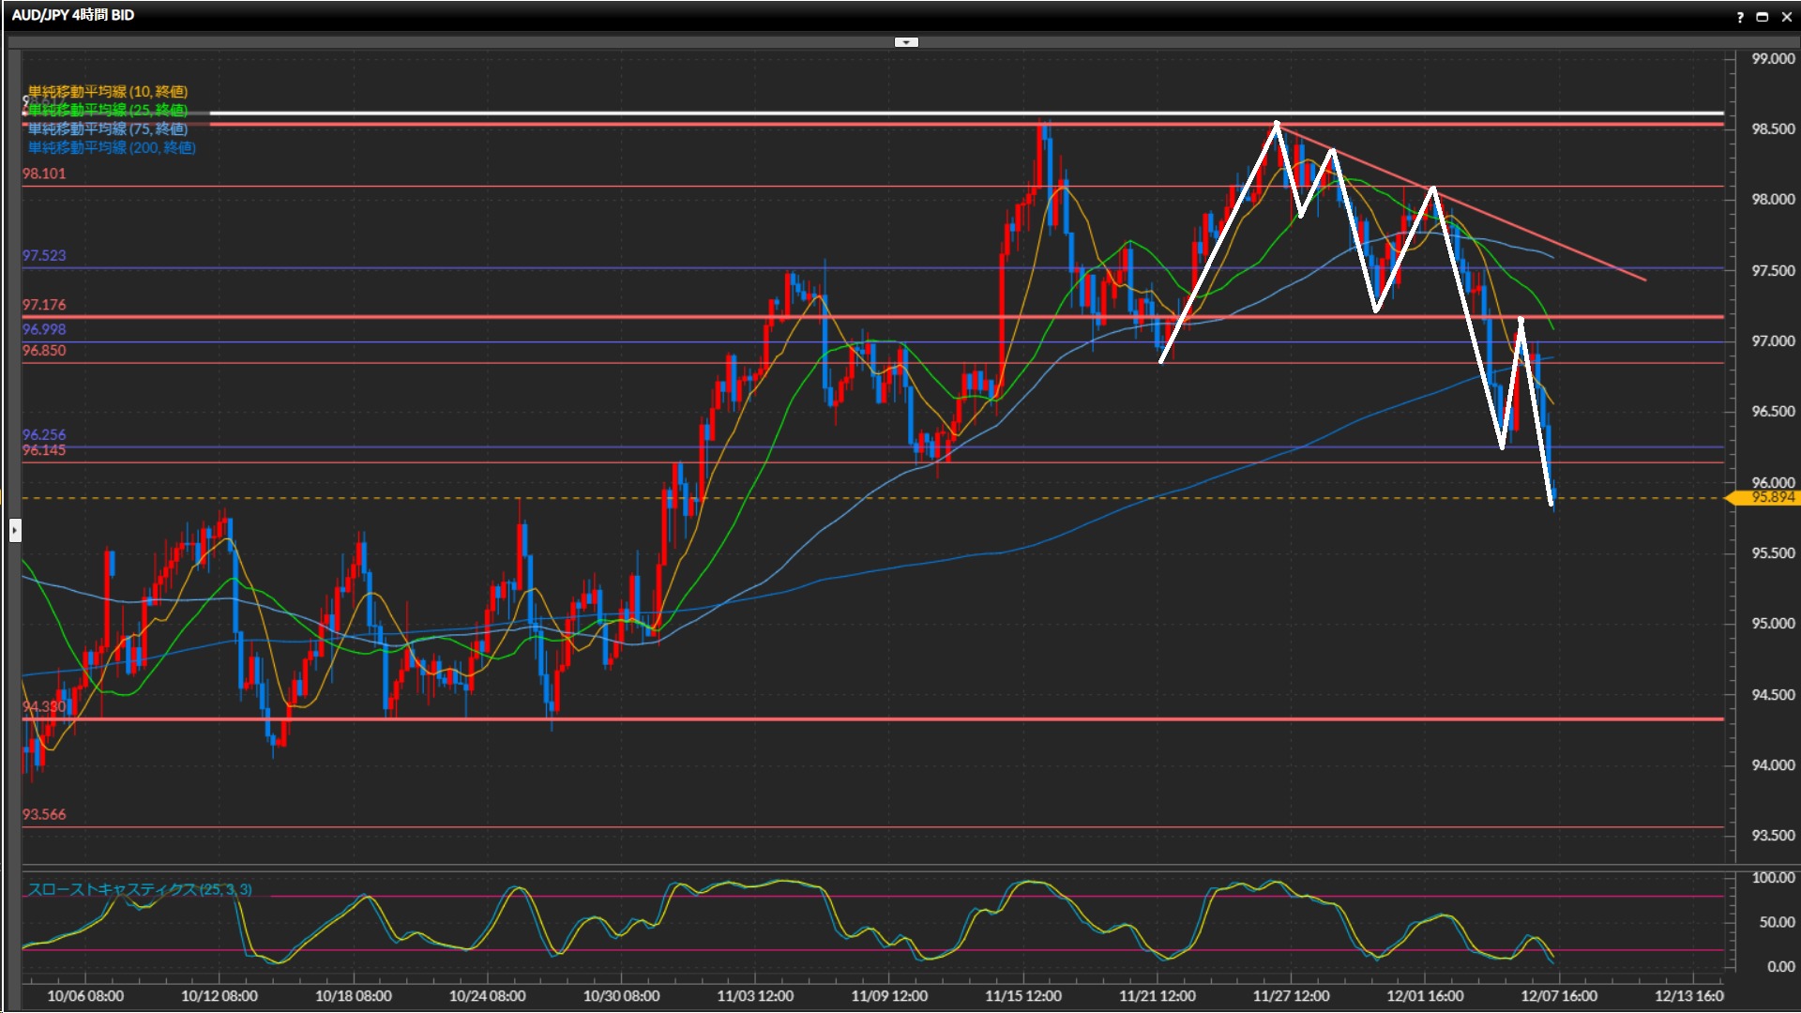Select the 25-period simple moving average label
This screenshot has height=1013, width=1801.
pyautogui.click(x=108, y=110)
